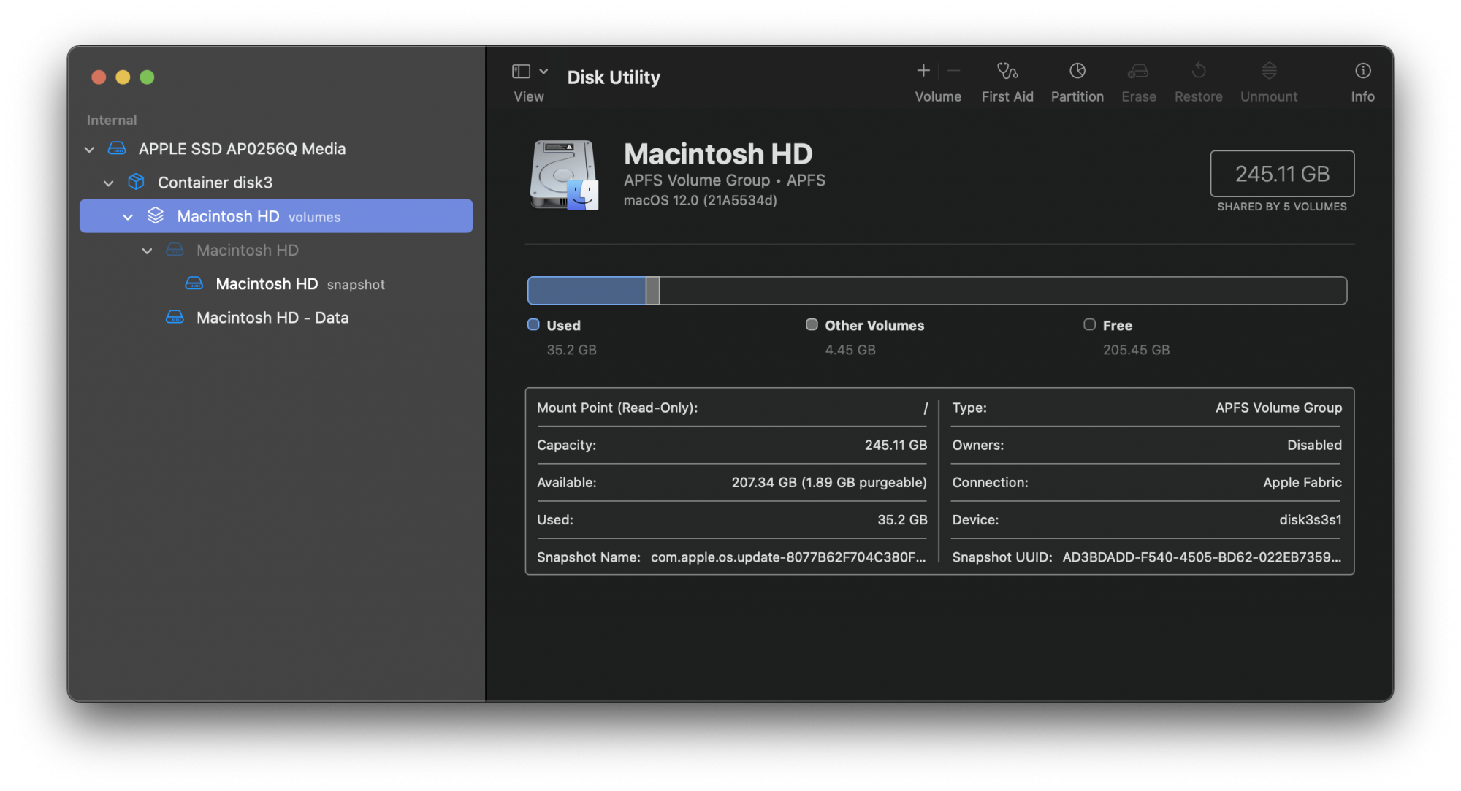Open the View options chevron dropdown
Image resolution: width=1461 pixels, height=791 pixels.
pos(543,71)
